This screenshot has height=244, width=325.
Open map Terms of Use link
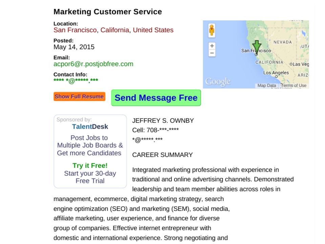(x=293, y=85)
